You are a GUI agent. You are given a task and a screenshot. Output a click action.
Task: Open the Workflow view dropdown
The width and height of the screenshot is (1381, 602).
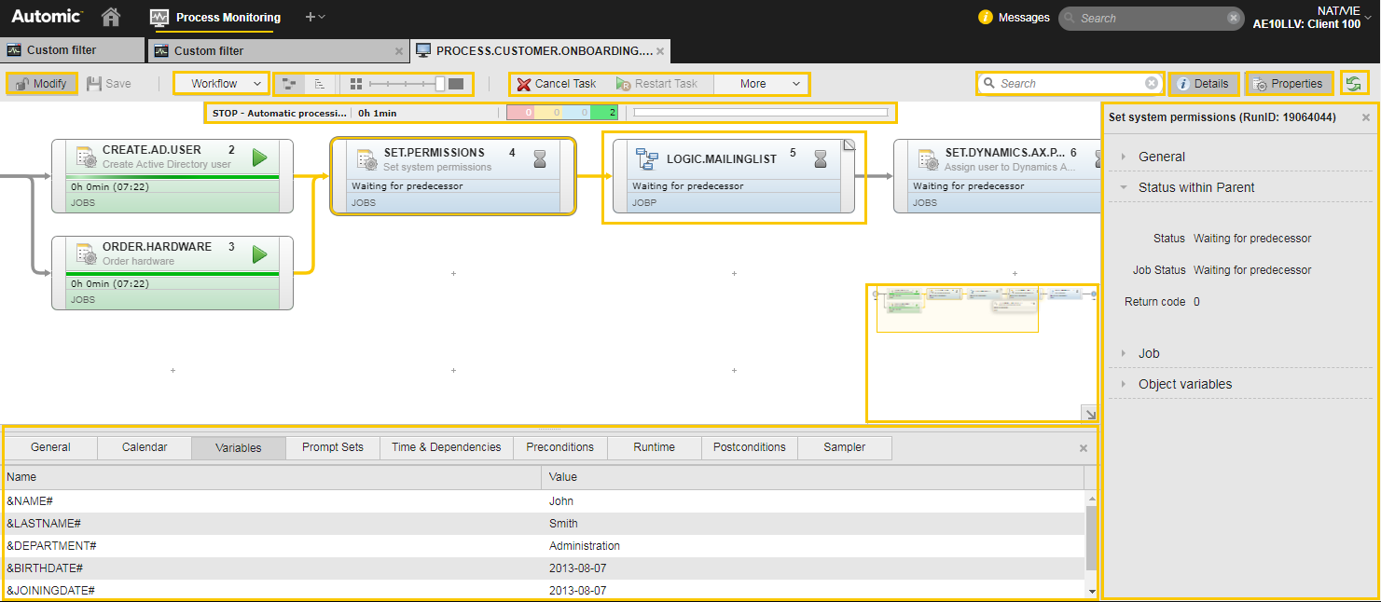pyautogui.click(x=222, y=84)
